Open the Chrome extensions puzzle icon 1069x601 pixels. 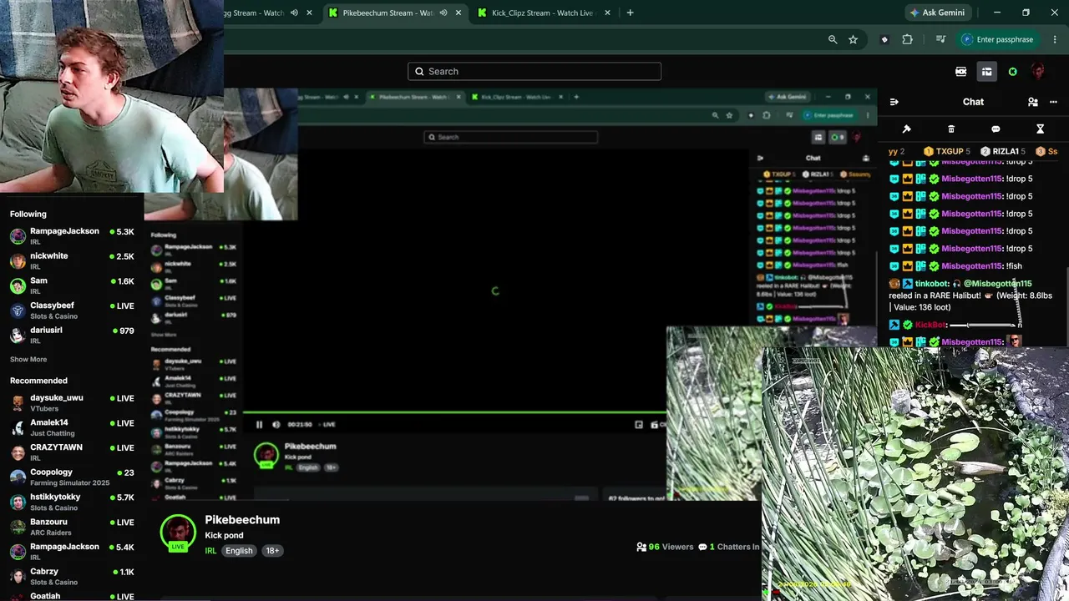(908, 39)
